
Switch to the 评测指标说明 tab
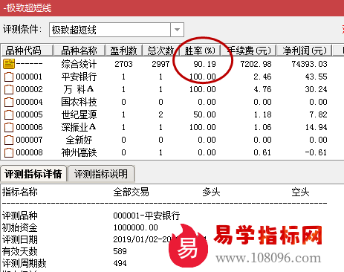(101, 174)
